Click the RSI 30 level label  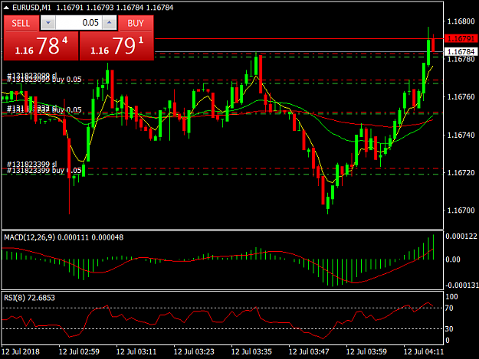click(x=449, y=329)
